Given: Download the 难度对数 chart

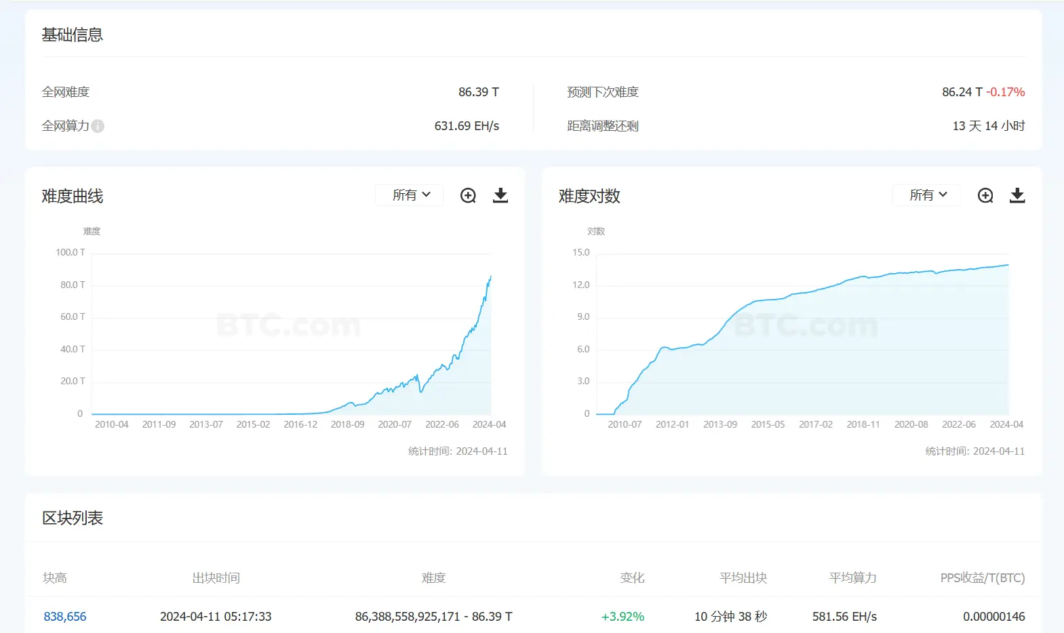Looking at the screenshot, I should click(1017, 195).
